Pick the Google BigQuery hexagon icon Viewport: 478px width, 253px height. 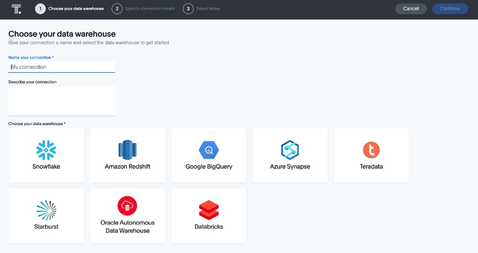pos(209,150)
